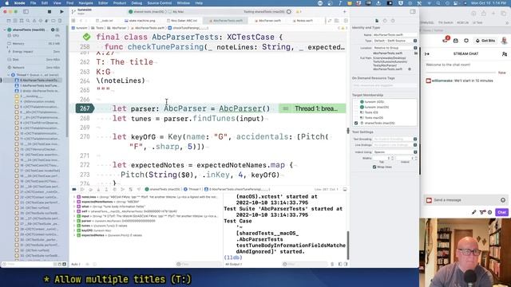The image size is (511, 287).
Task: Open the Issue navigator warning tab
Action: 34,21
